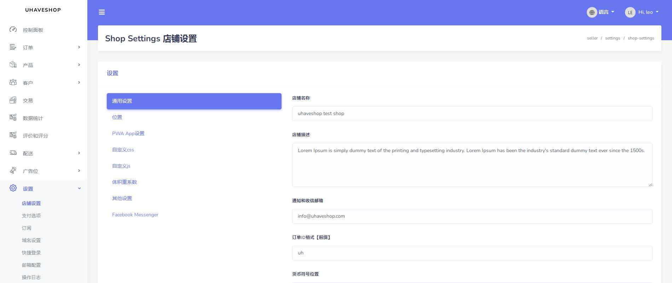Click the transactions card icon in sidebar
The height and width of the screenshot is (283, 672).
pos(13,100)
